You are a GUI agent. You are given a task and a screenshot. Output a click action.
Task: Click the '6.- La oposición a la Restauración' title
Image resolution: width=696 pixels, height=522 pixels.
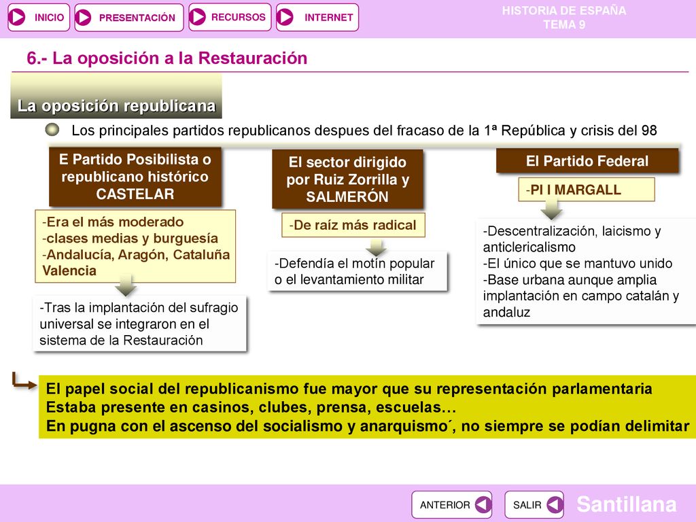click(x=167, y=58)
